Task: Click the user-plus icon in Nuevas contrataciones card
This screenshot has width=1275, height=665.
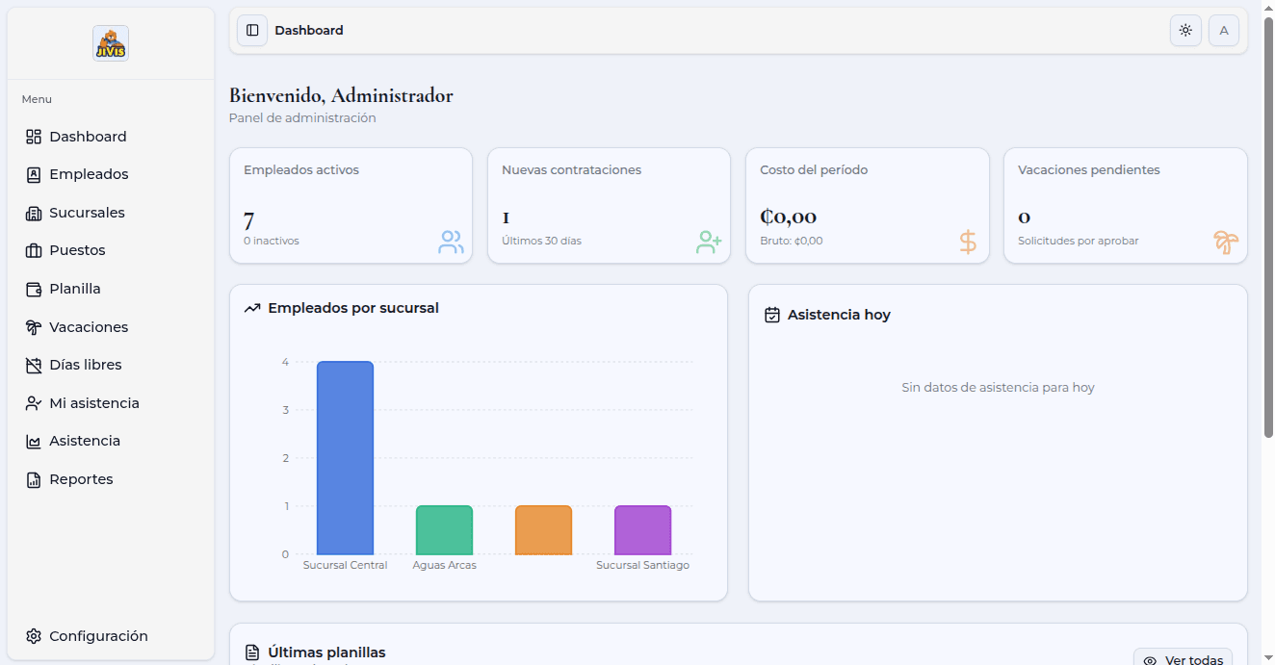Action: coord(709,243)
